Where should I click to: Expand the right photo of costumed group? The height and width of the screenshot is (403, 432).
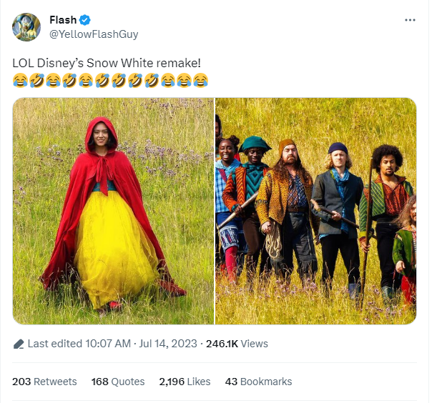point(315,211)
